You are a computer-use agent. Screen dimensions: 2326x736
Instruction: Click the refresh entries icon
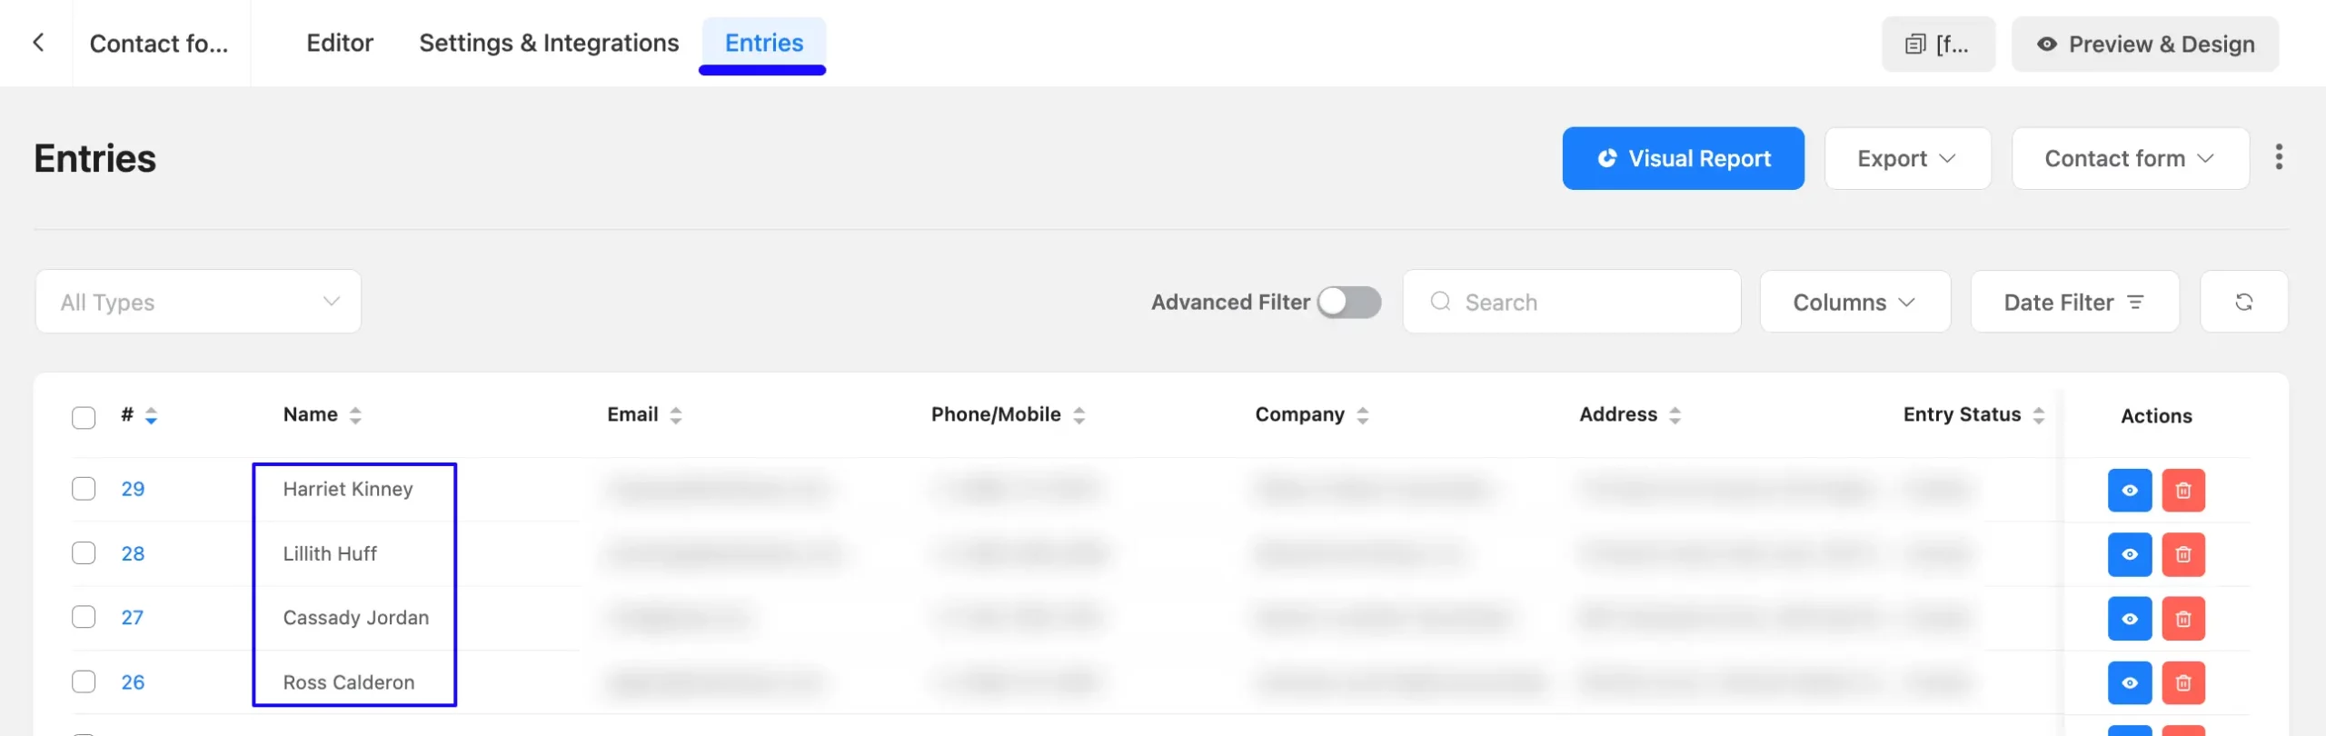(x=2243, y=302)
